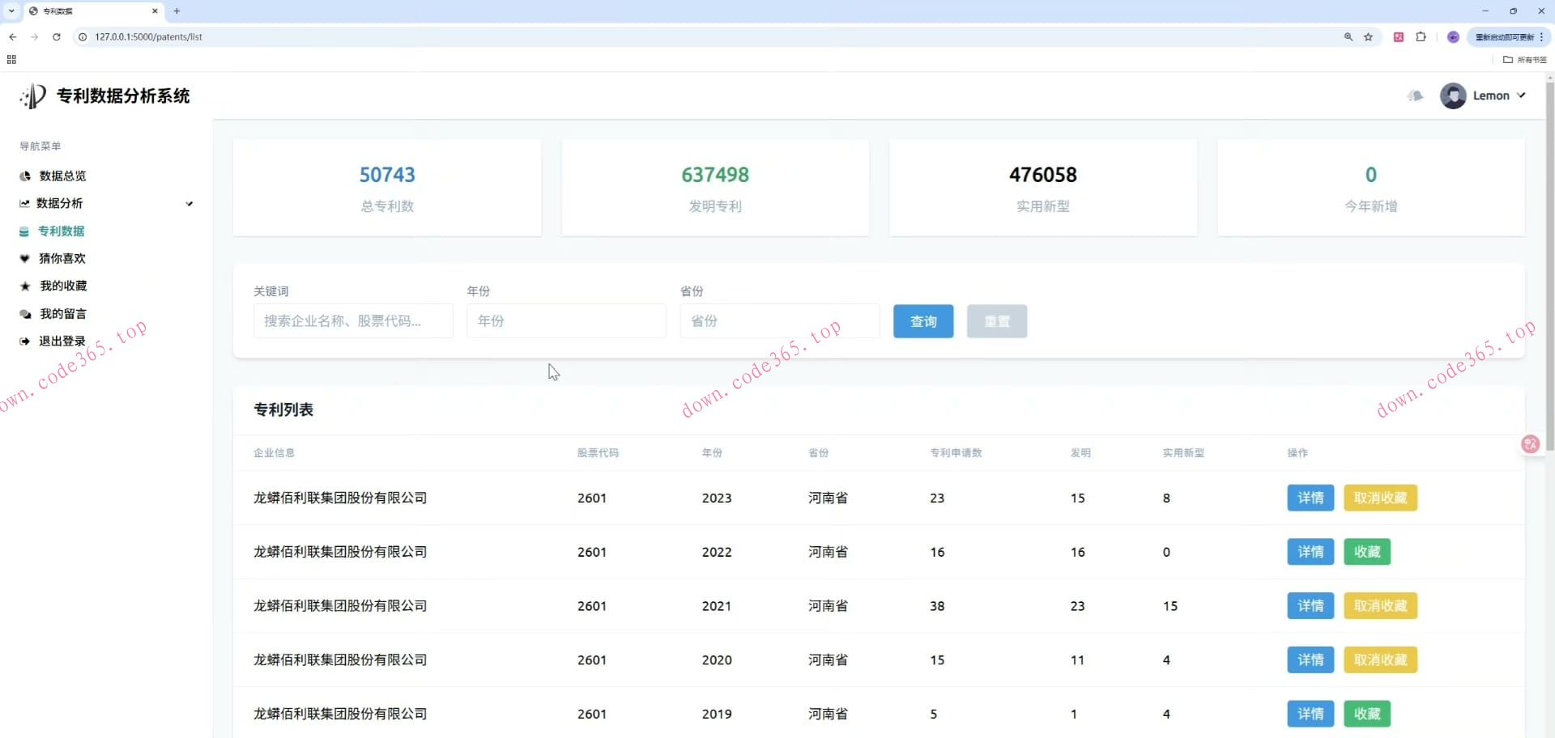1555x738 pixels.
Task: Click the database icon next to 专利数据
Action: (24, 231)
